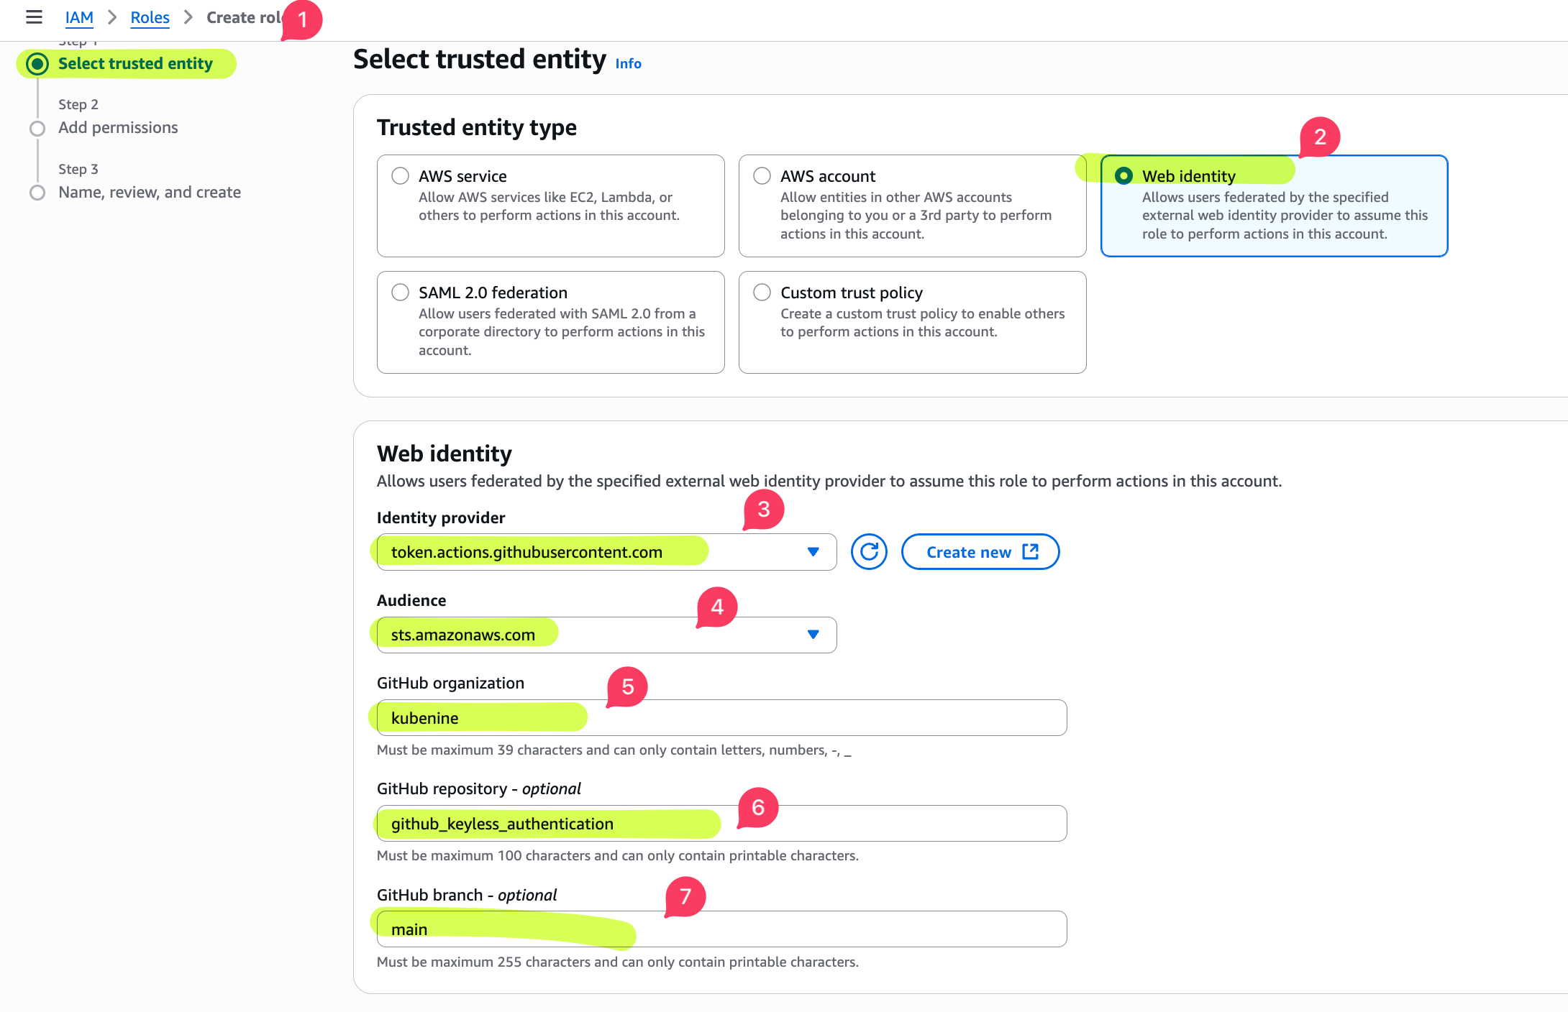Click the external link icon in Create new
1568x1012 pixels.
(1031, 551)
